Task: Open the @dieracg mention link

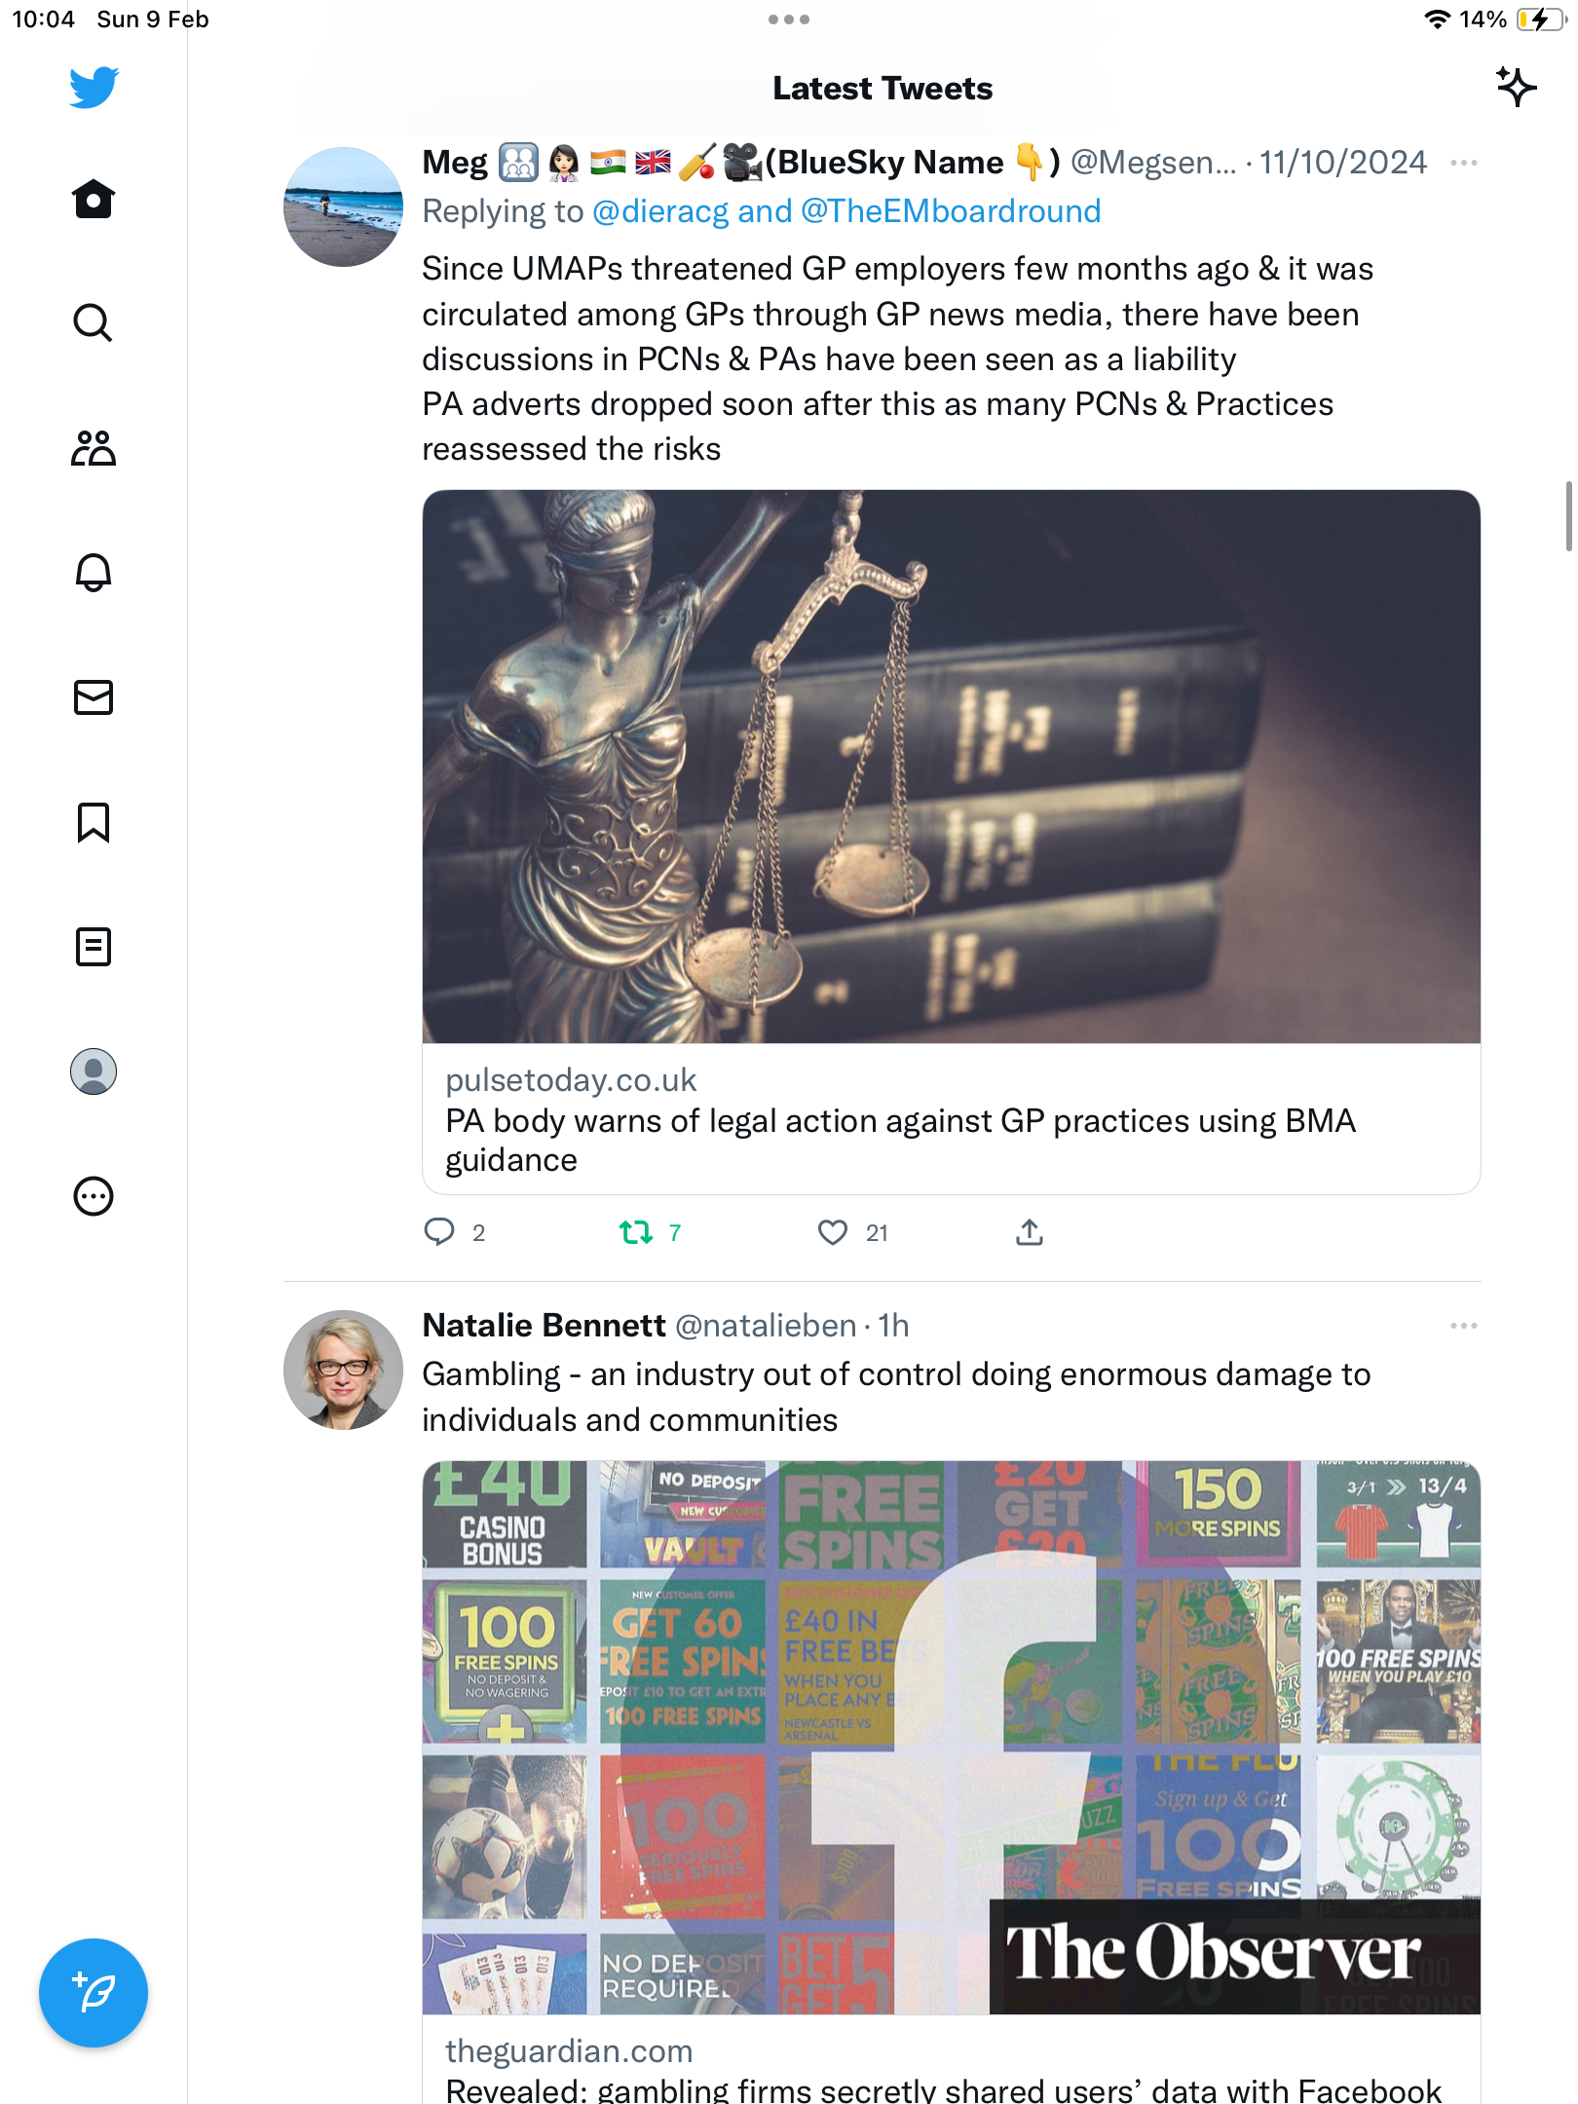Action: tap(660, 211)
